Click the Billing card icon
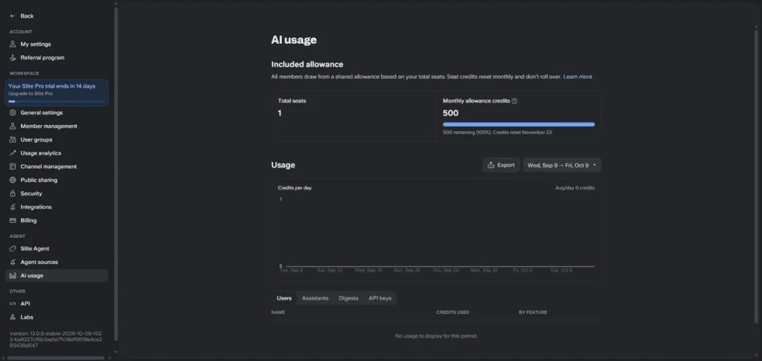 (x=13, y=221)
